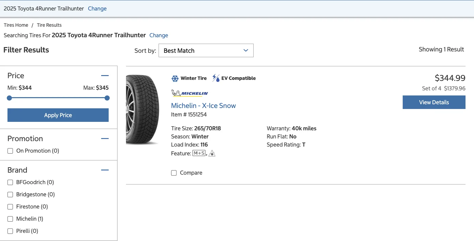Collapse the Promotion filter section
The image size is (474, 241).
pyautogui.click(x=105, y=138)
